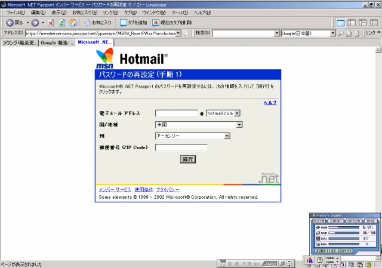Image resolution: width=382 pixels, height=268 pixels.
Task: Click the email address input field
Action: pyautogui.click(x=176, y=113)
